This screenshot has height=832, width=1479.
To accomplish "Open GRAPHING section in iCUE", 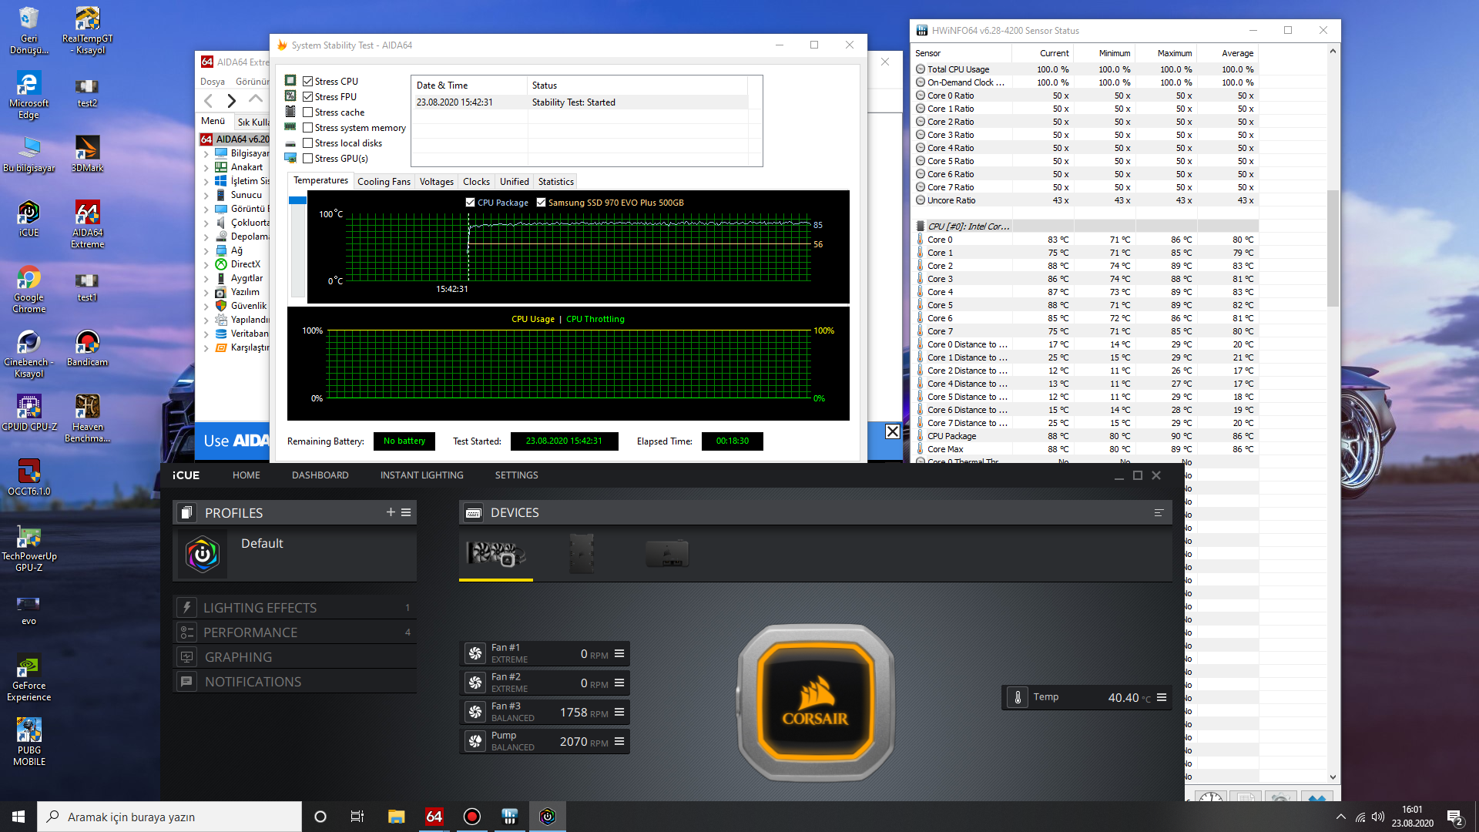I will (x=295, y=657).
